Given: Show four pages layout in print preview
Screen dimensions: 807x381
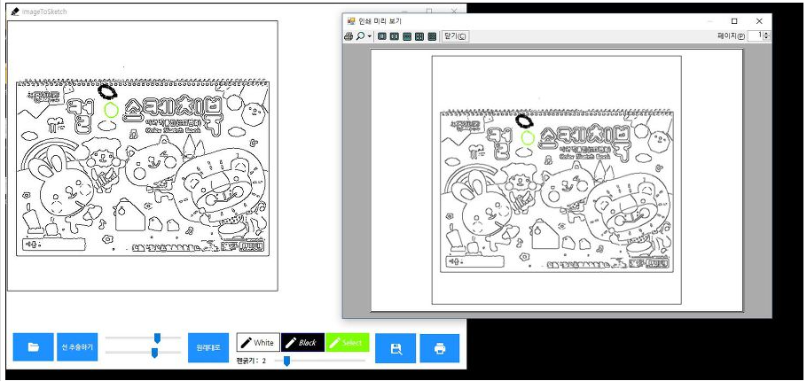Looking at the screenshot, I should click(x=419, y=36).
